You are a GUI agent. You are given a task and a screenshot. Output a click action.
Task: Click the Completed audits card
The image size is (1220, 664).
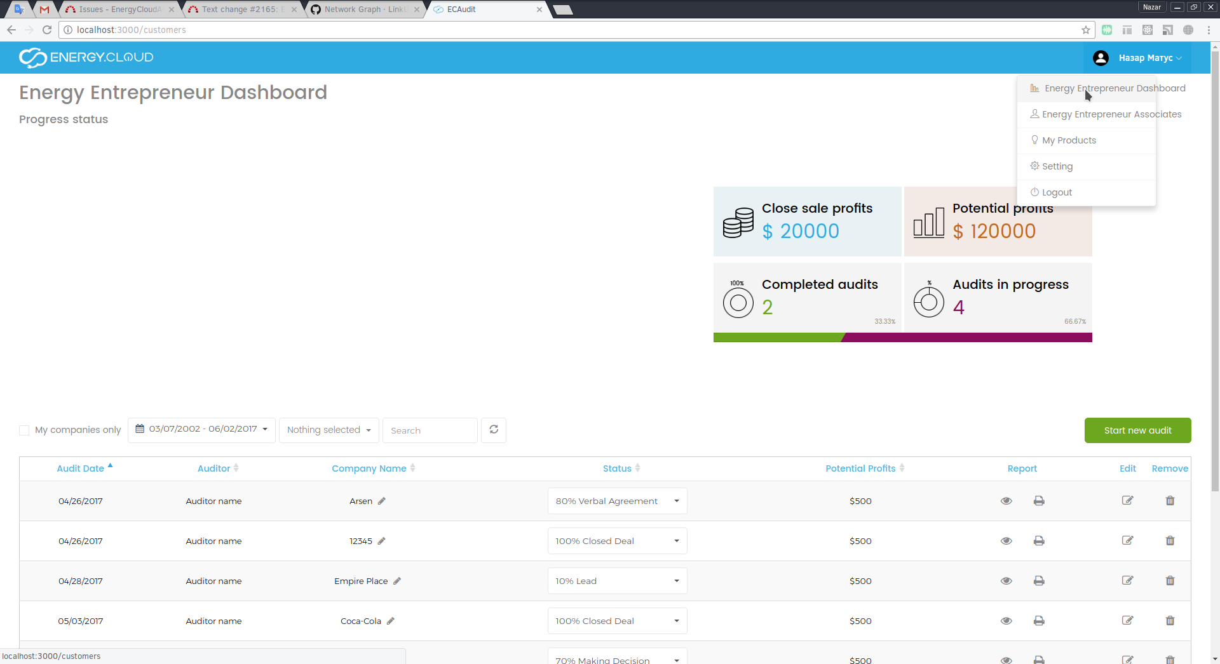pyautogui.click(x=807, y=298)
